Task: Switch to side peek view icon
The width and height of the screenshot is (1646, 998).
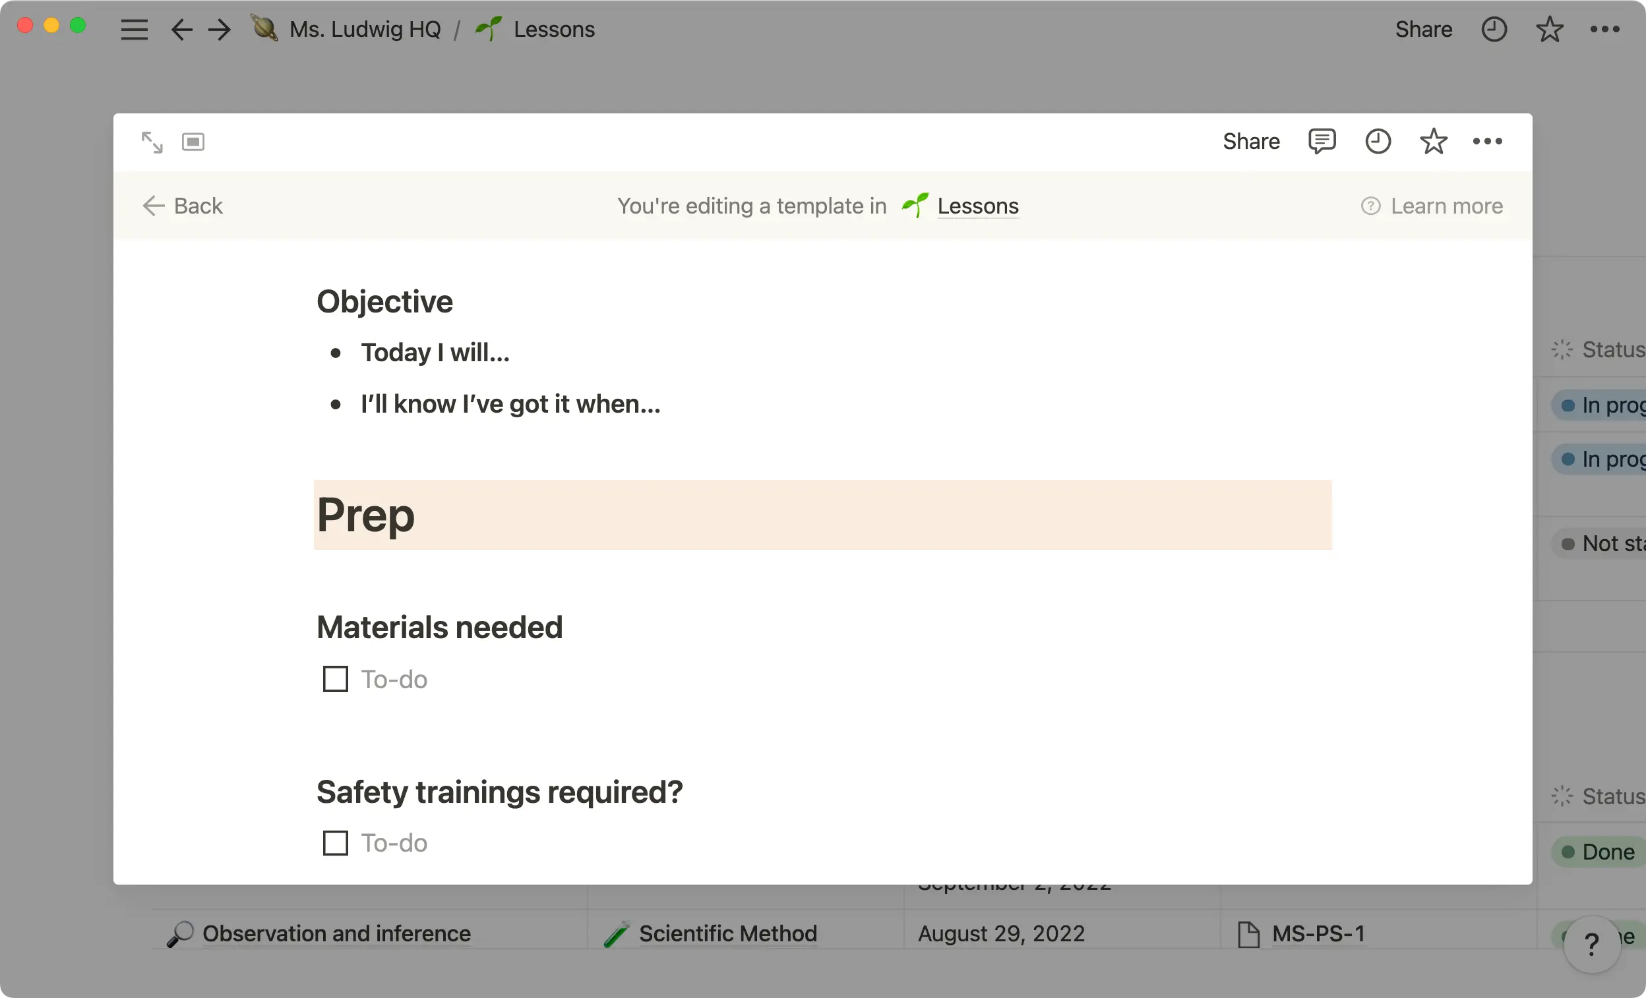Action: (193, 141)
